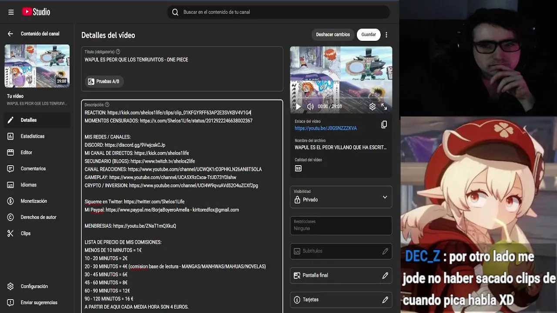
Task: Open the Estadísticas section
Action: [x=37, y=136]
